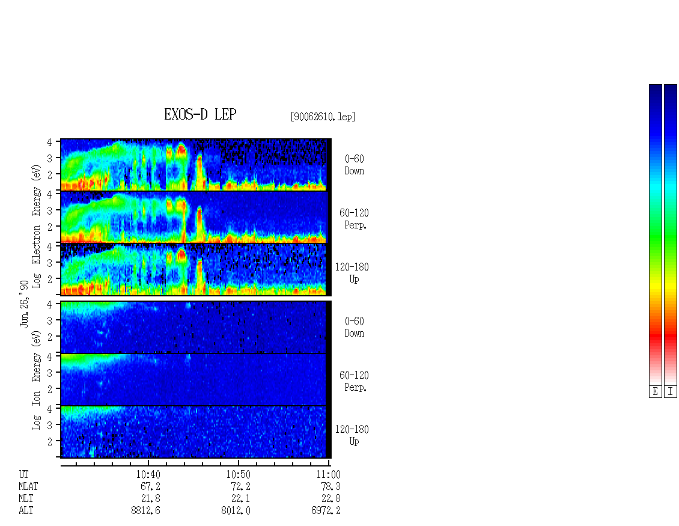Click the ALT row label

click(x=26, y=510)
